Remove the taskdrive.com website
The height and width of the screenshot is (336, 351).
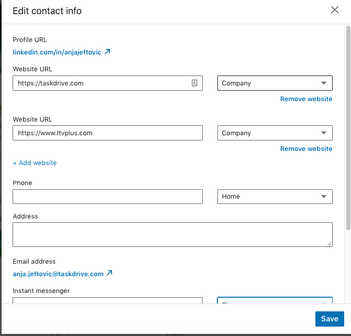click(x=306, y=99)
